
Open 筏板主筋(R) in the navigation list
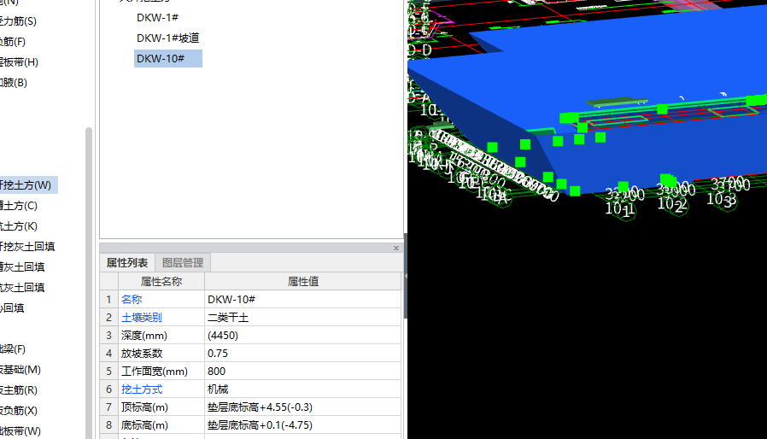pos(19,390)
